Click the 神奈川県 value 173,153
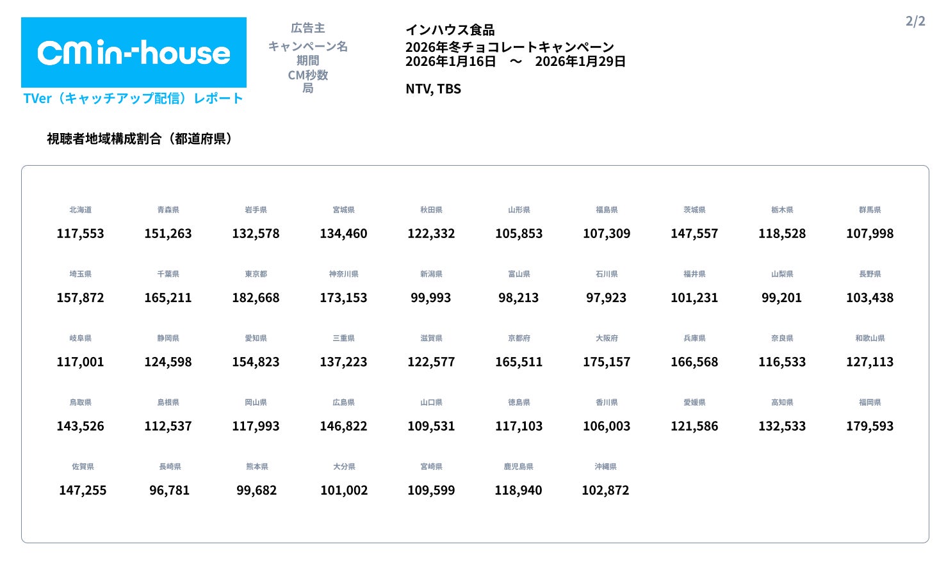Image resolution: width=946 pixels, height=565 pixels. pos(343,298)
